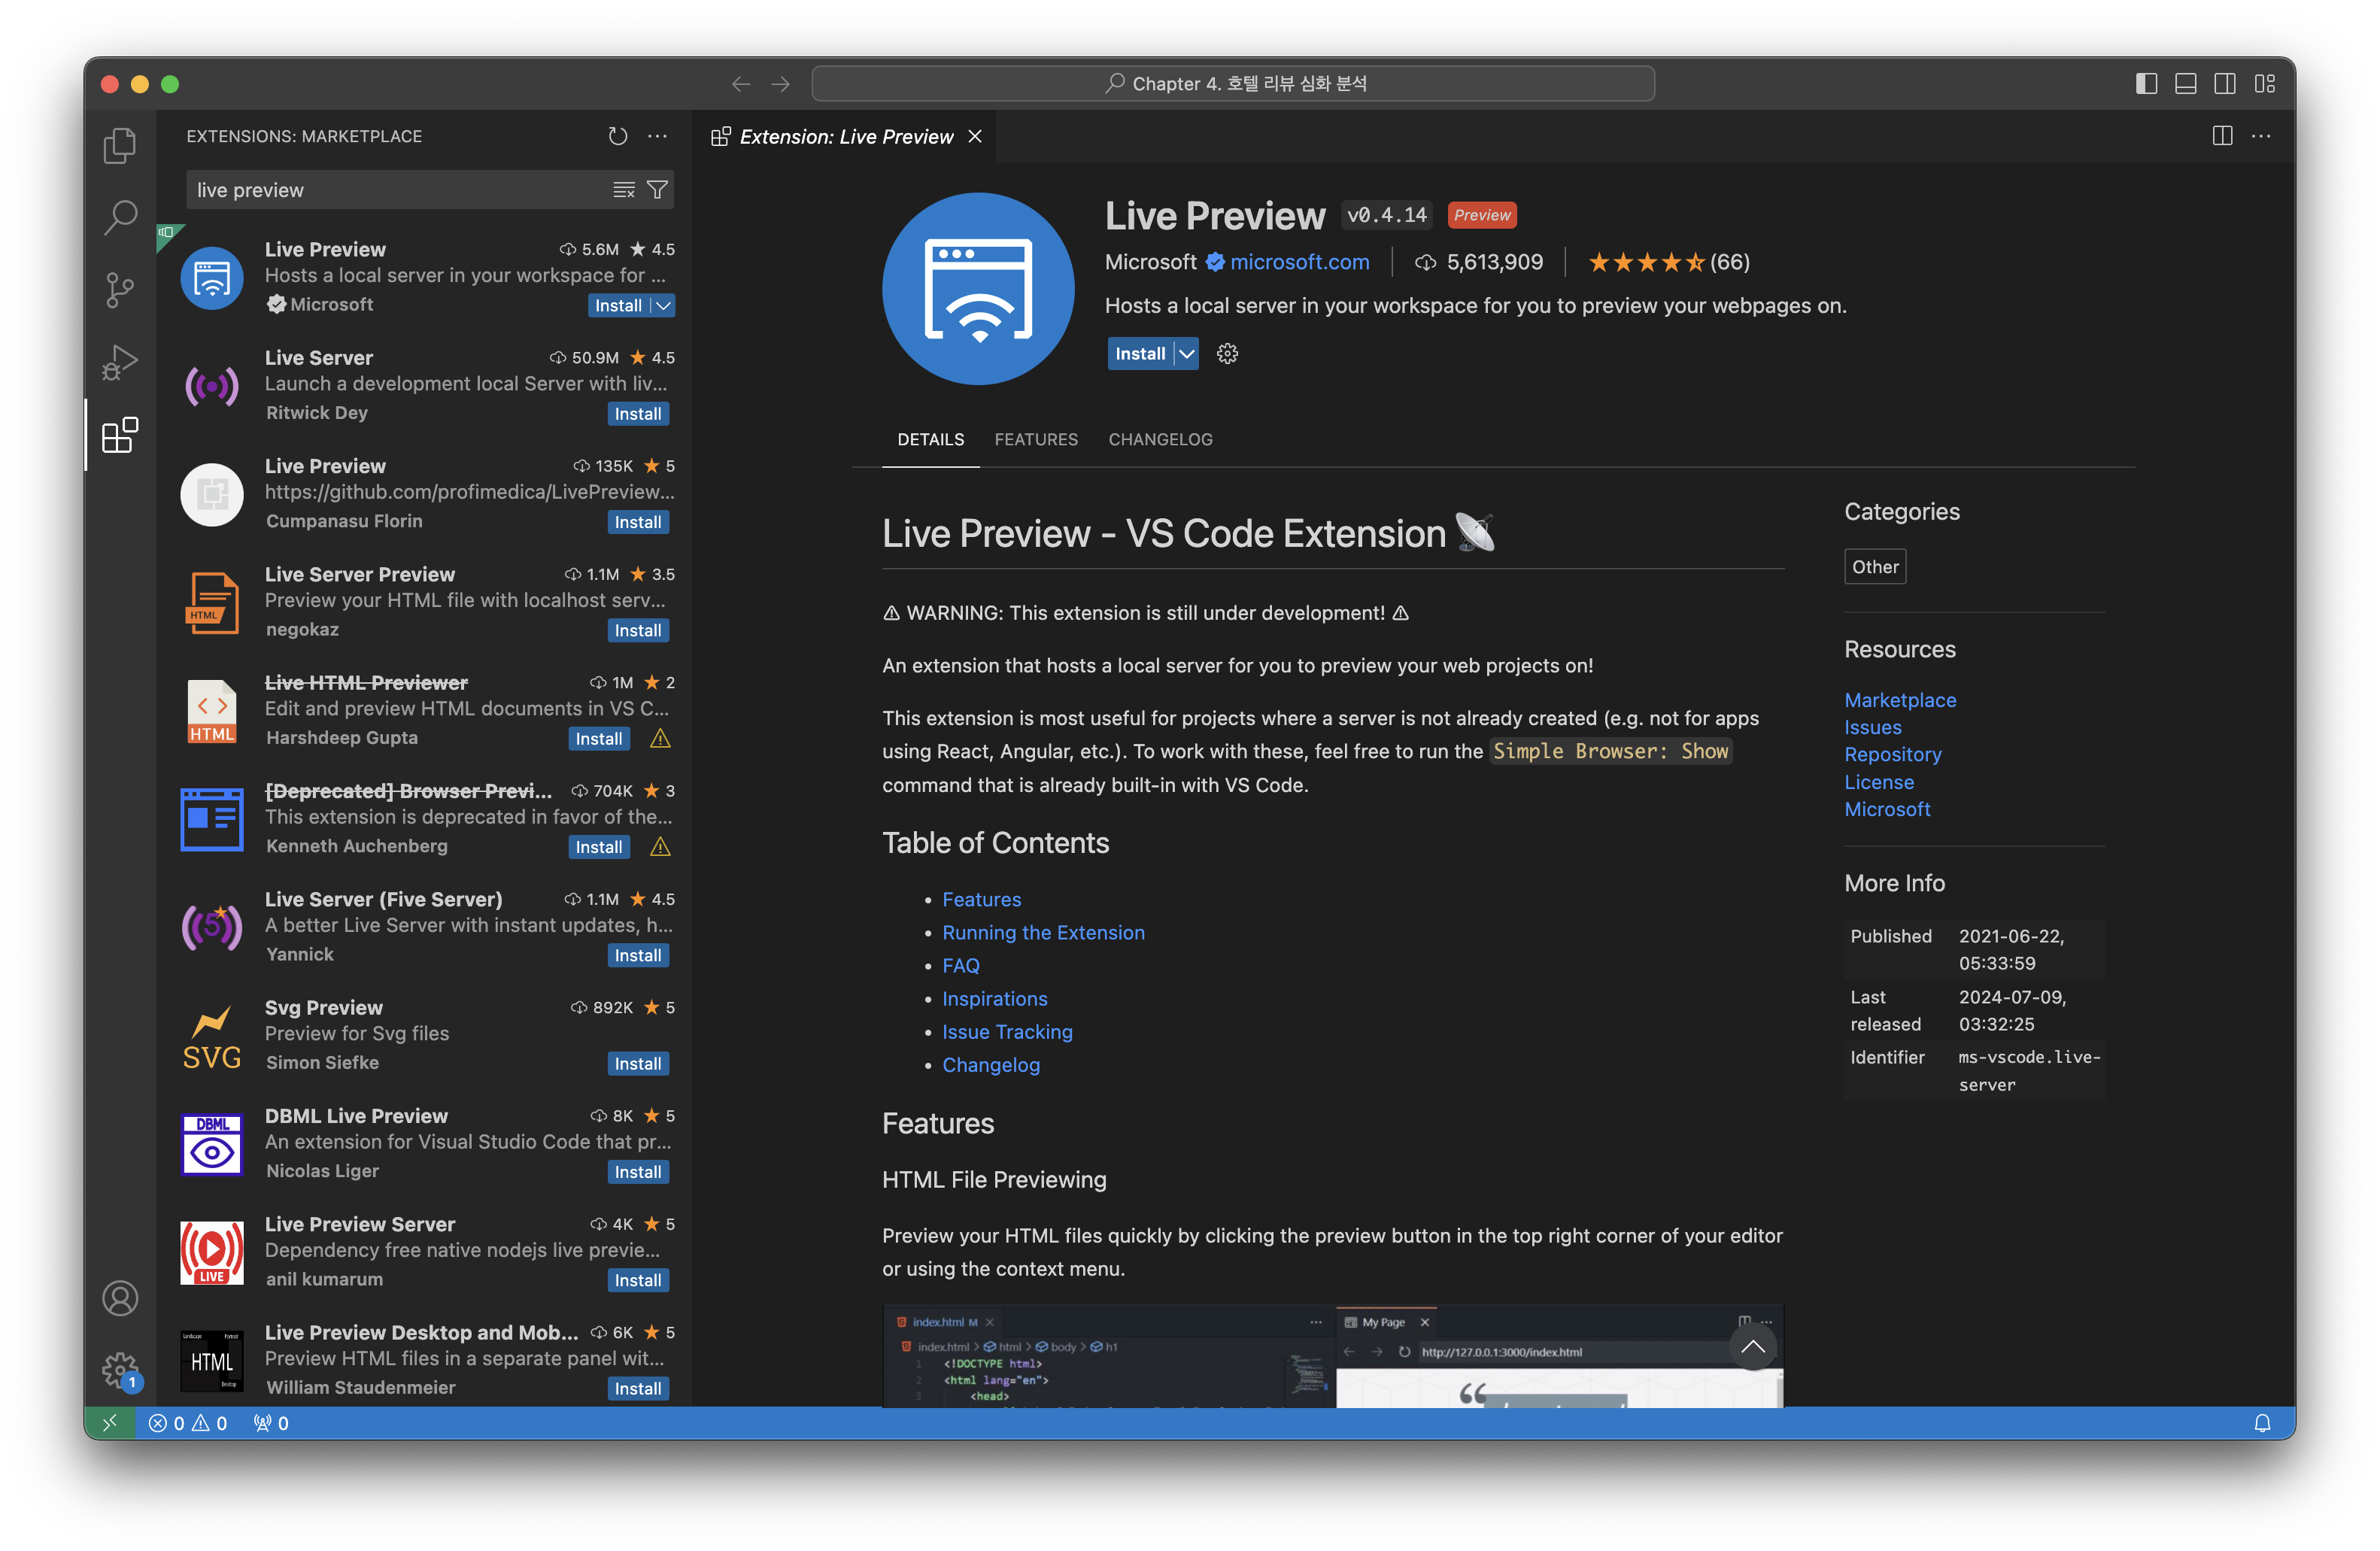Image resolution: width=2380 pixels, height=1551 pixels.
Task: Switch to the FEATURES tab
Action: (x=1036, y=440)
